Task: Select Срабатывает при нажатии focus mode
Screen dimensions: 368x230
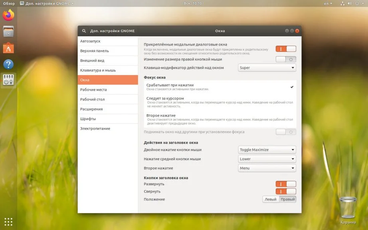Action: [220, 87]
